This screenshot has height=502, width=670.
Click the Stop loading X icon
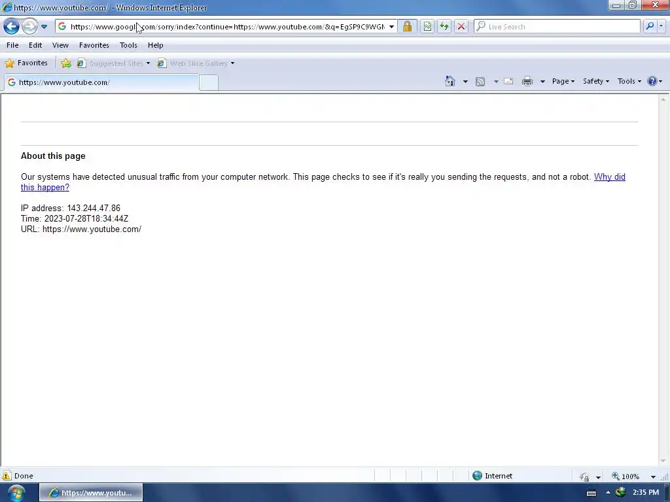click(461, 26)
